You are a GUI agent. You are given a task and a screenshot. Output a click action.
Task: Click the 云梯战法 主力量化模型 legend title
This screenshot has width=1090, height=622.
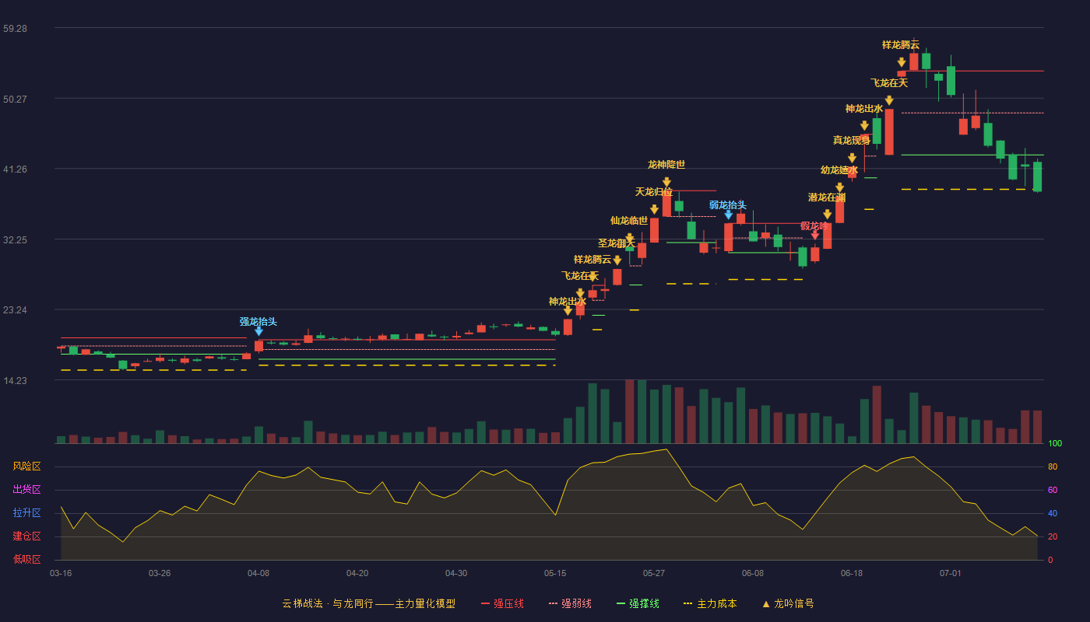tap(368, 603)
